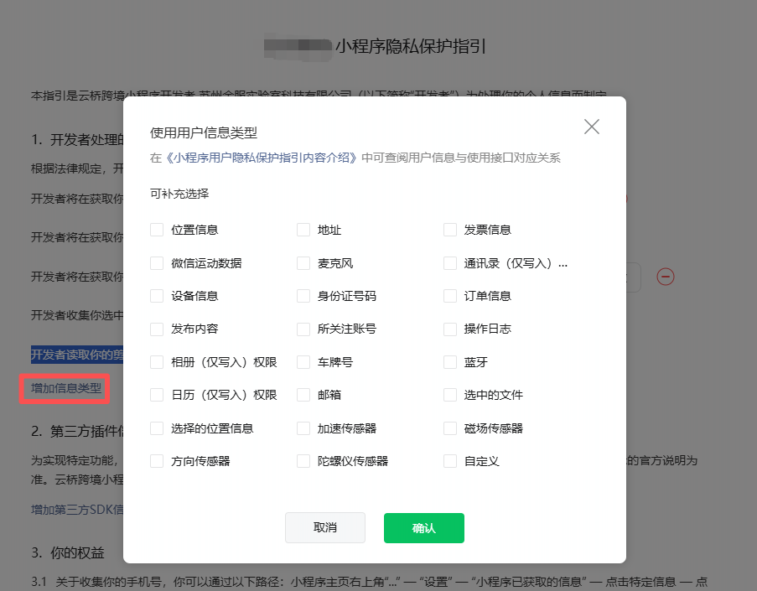This screenshot has height=591, width=757.
Task: Tick the 邮箱 checkbox
Action: coord(303,395)
